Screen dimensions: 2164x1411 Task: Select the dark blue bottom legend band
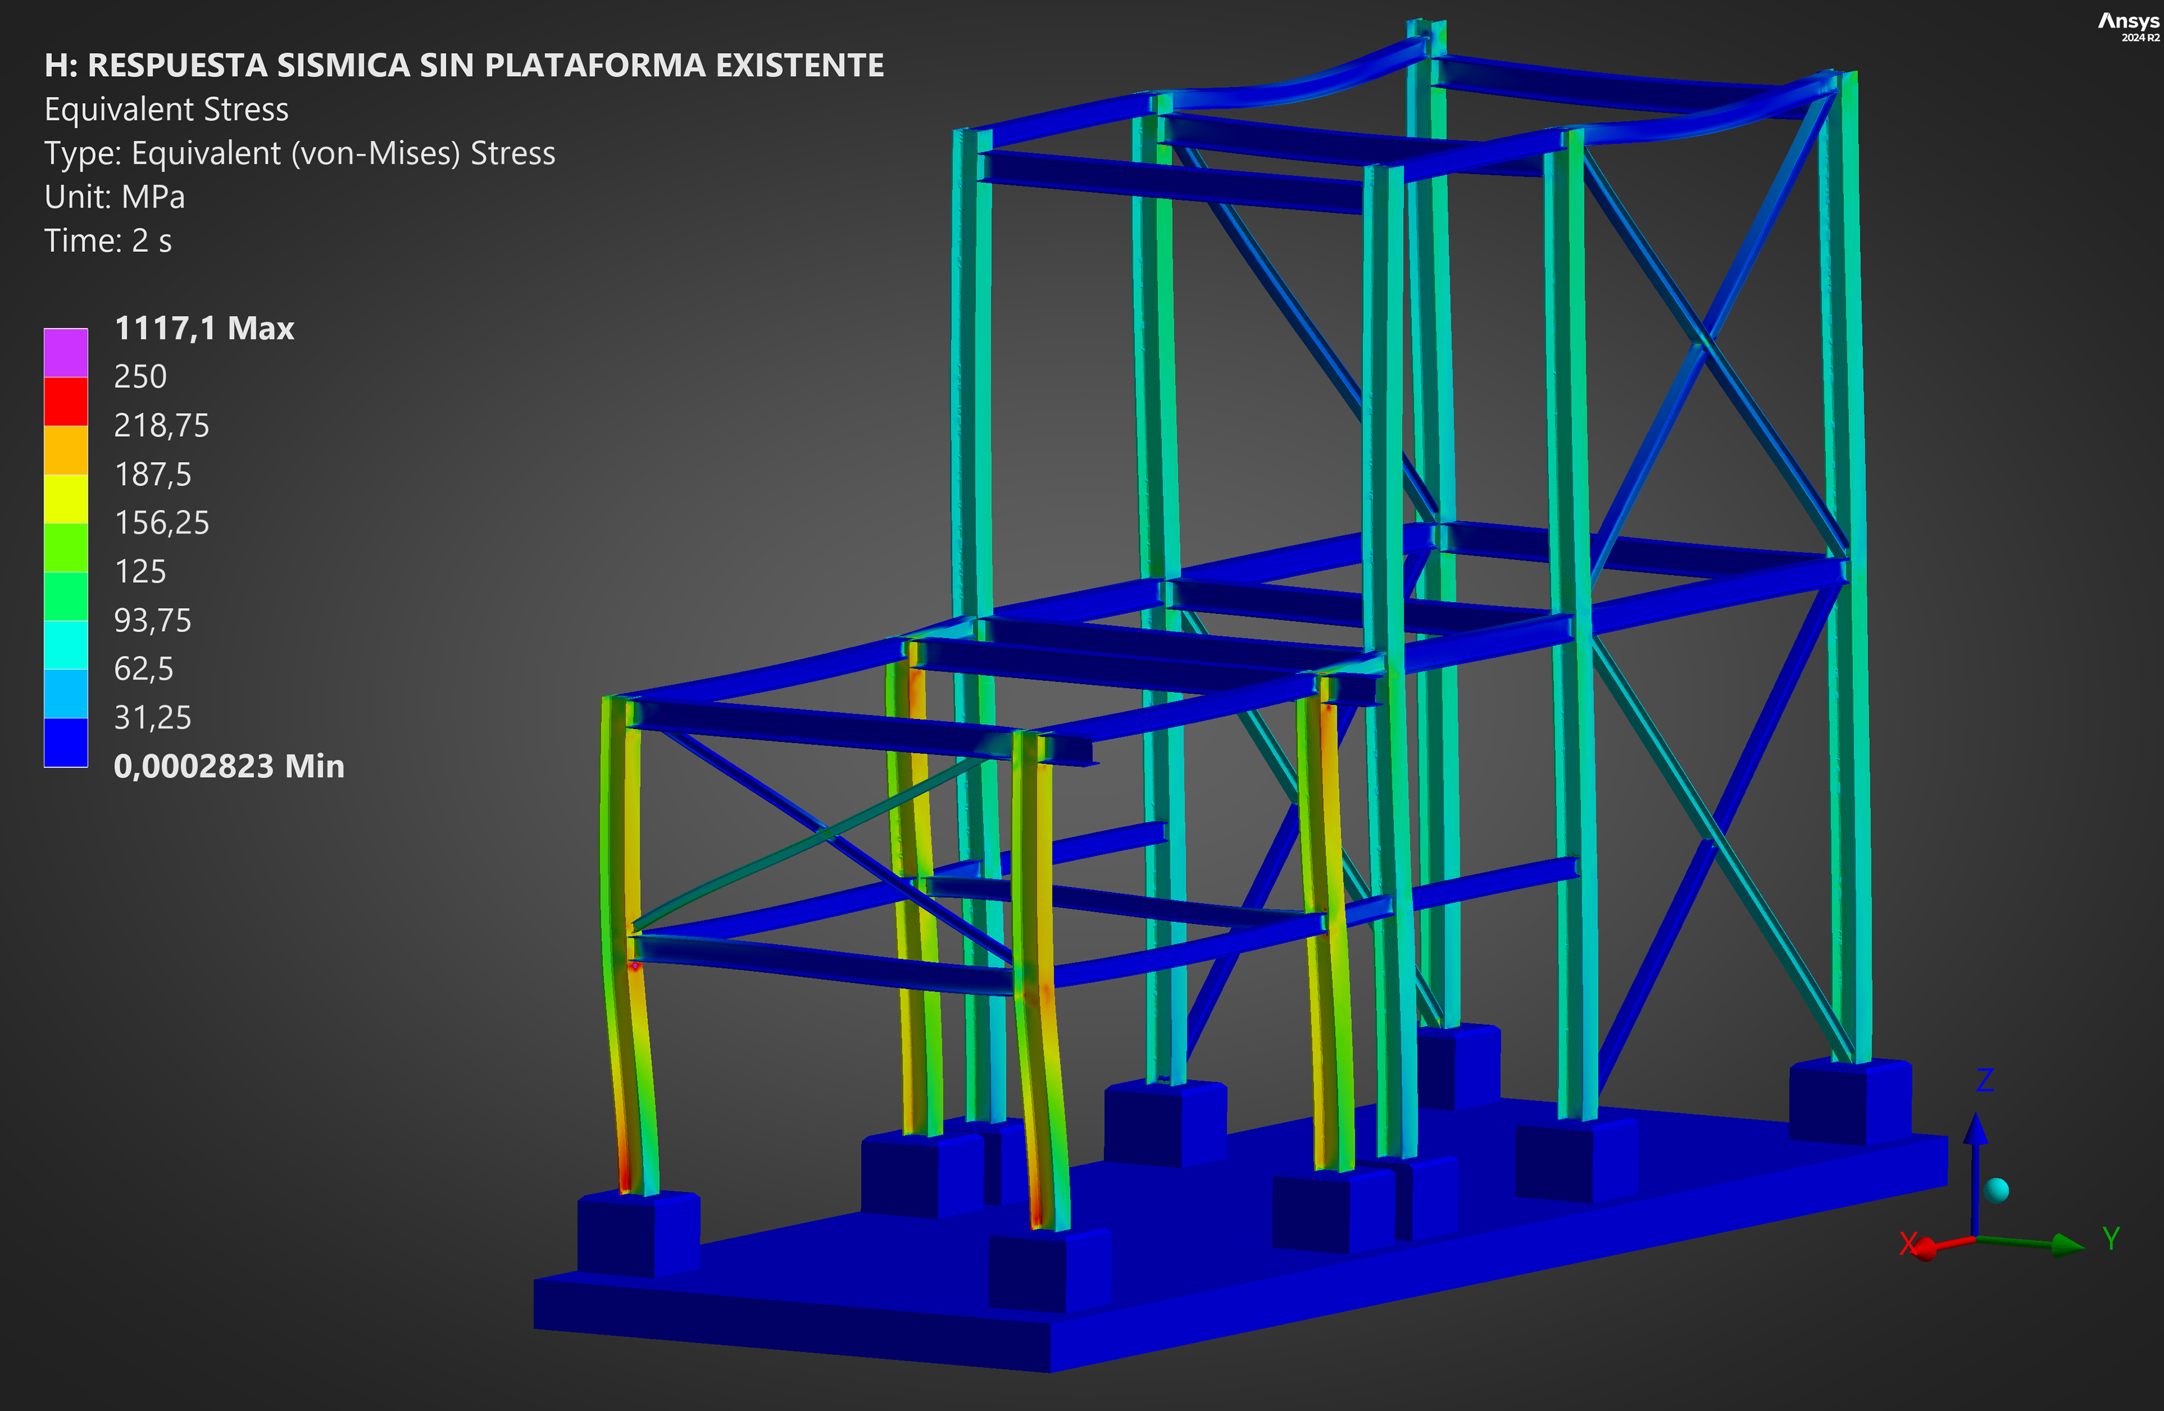click(65, 743)
